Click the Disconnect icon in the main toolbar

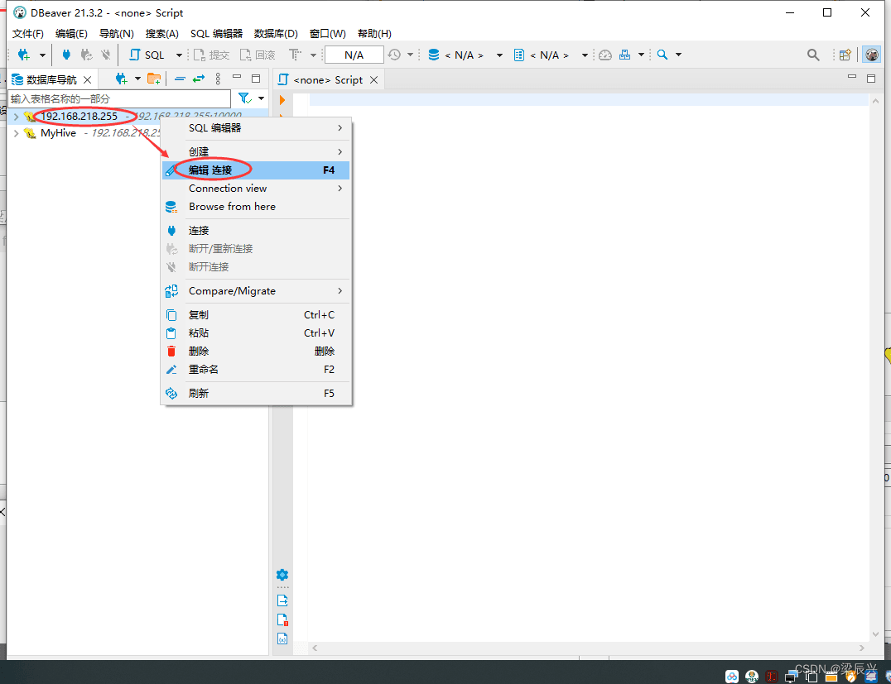point(106,55)
